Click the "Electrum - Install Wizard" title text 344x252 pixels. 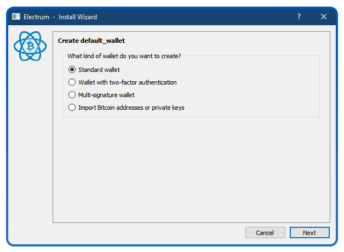coord(60,17)
